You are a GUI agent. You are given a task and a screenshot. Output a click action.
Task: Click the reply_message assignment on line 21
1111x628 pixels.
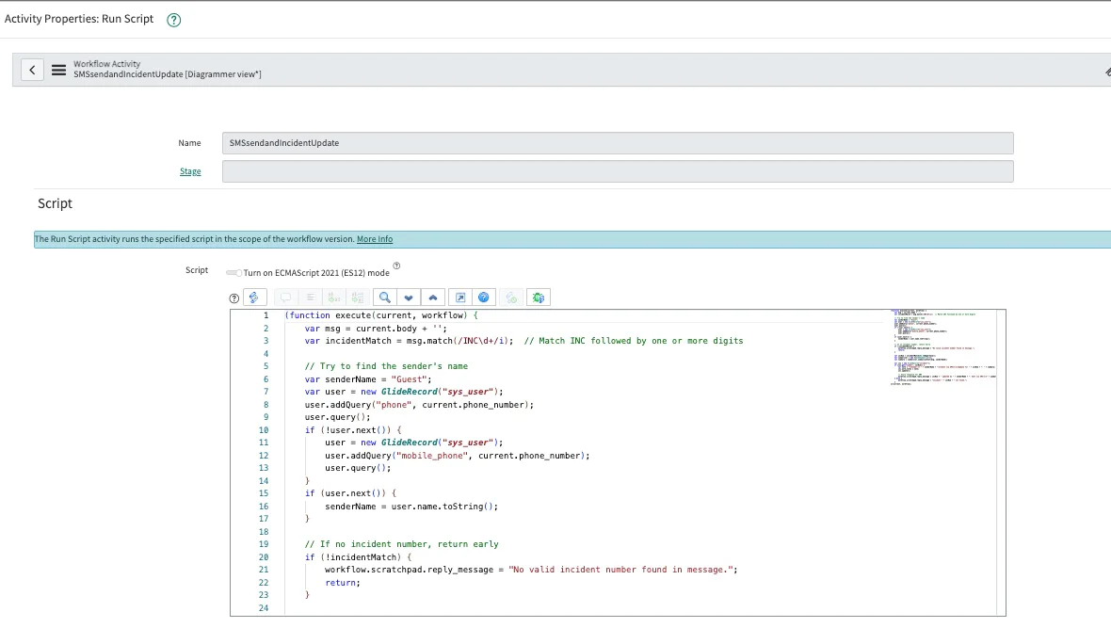coord(531,570)
